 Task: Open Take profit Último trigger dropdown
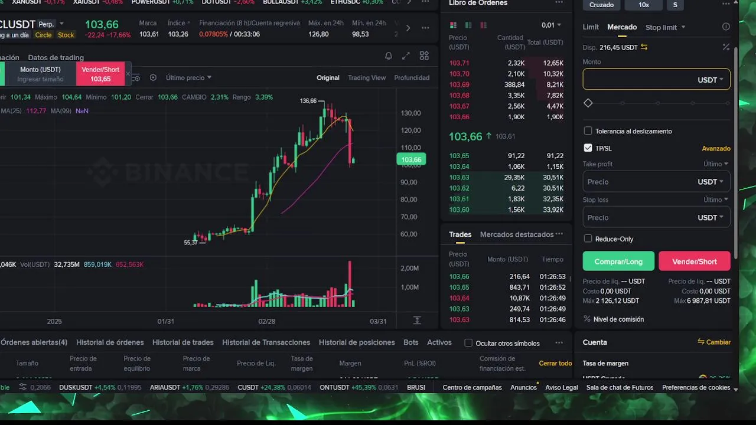point(716,164)
